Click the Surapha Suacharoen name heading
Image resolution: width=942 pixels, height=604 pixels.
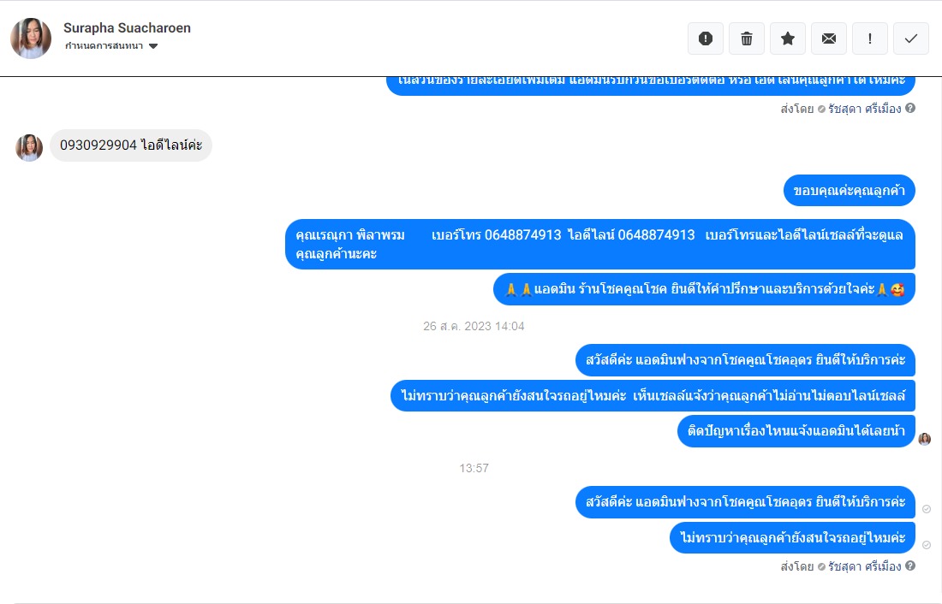[x=127, y=27]
